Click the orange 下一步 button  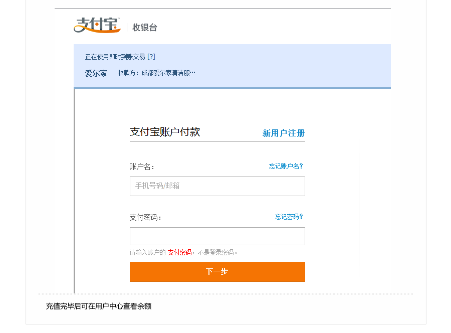click(217, 272)
